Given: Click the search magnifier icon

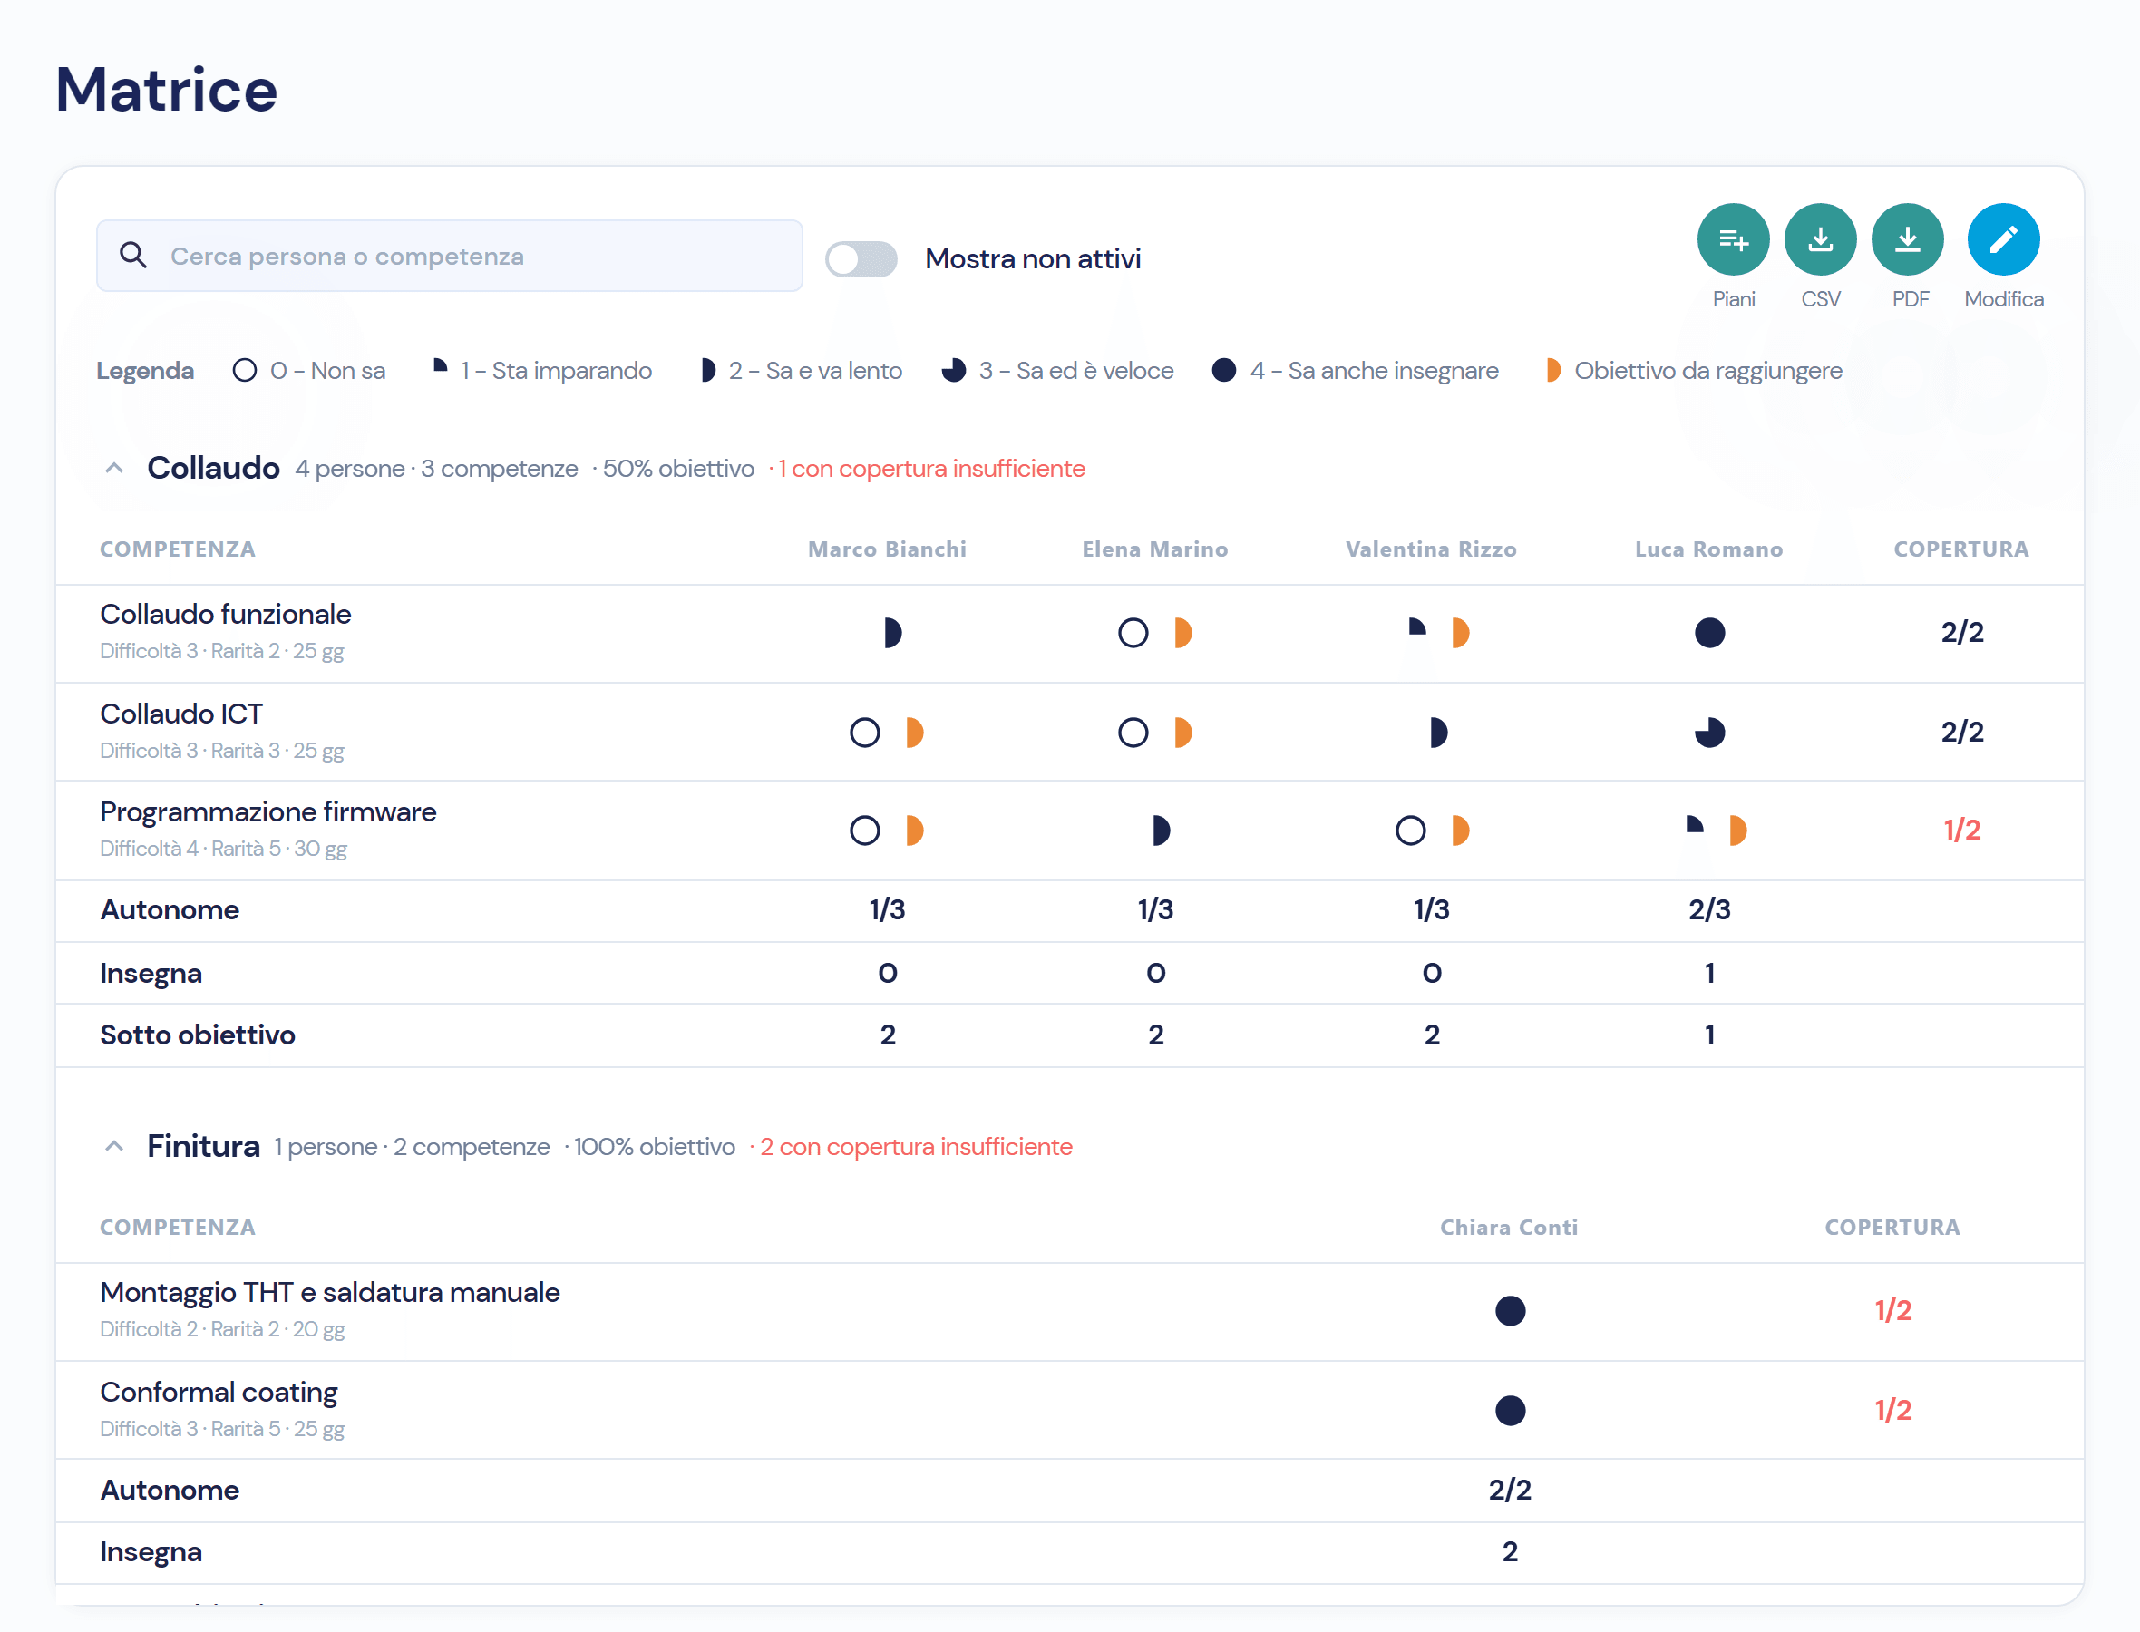Looking at the screenshot, I should coord(133,256).
